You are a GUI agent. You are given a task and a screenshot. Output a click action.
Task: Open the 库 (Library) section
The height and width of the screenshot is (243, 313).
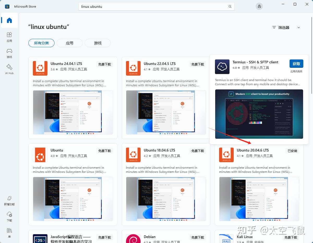pos(9,232)
